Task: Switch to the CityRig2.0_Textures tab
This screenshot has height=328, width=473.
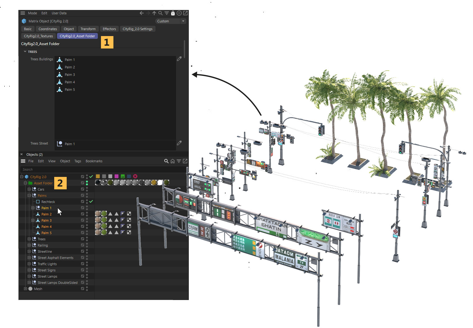Action: (38, 36)
